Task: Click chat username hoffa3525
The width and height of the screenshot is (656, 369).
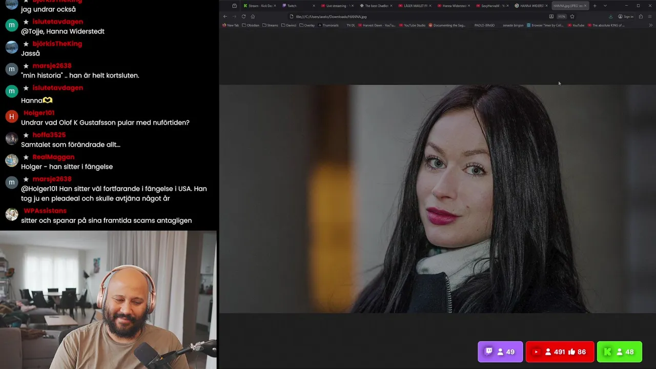Action: [49, 135]
